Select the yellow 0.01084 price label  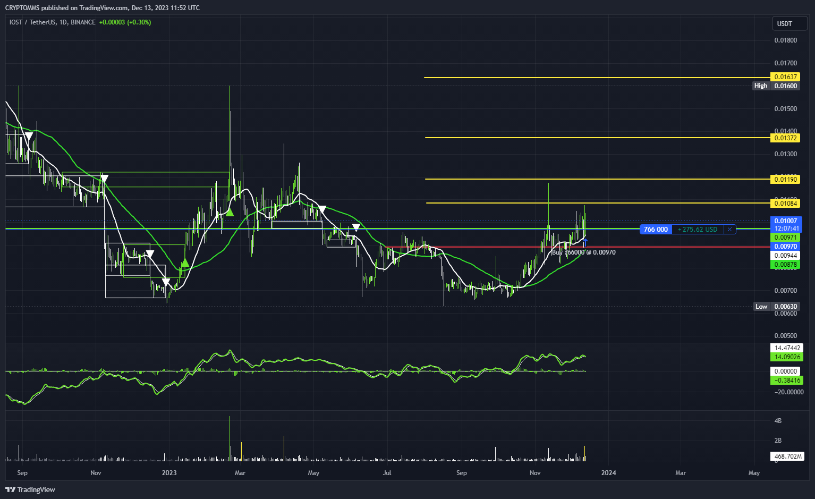pyautogui.click(x=785, y=204)
